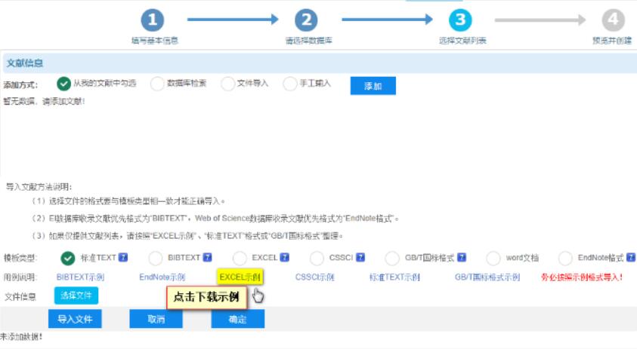This screenshot has width=637, height=349.
Task: Open the BIBTEXT示例 link
Action: pyautogui.click(x=80, y=277)
